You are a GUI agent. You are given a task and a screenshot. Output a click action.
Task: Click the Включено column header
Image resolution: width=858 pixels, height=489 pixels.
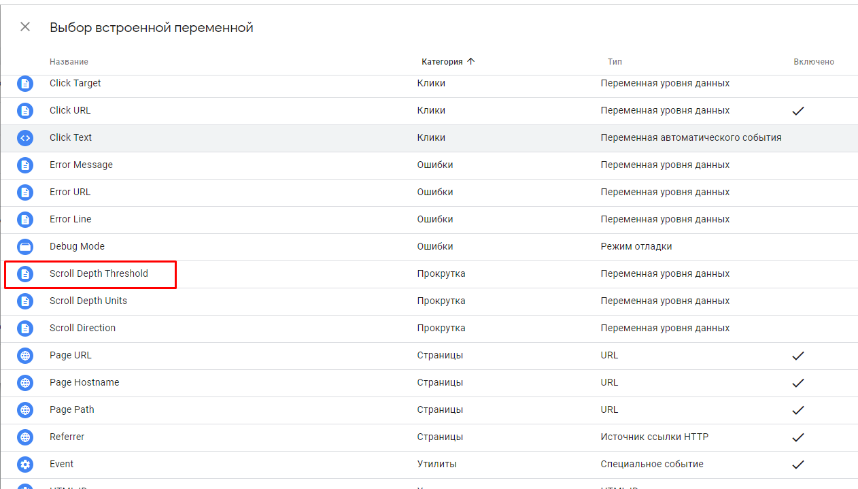(813, 62)
